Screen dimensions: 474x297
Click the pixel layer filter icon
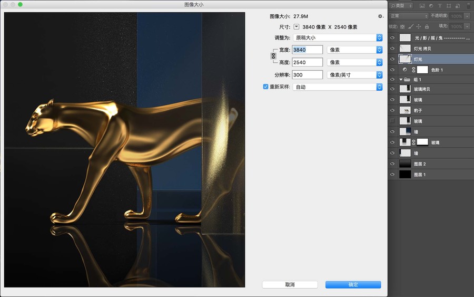(x=422, y=6)
